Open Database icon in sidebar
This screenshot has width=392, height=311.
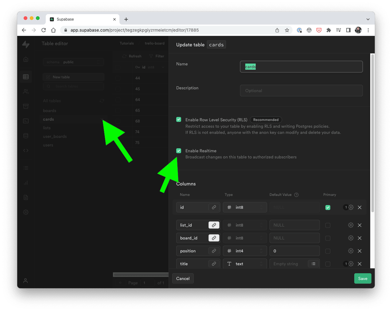click(x=26, y=136)
